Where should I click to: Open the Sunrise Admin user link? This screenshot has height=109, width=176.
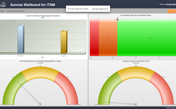pyautogui.click(x=171, y=4)
